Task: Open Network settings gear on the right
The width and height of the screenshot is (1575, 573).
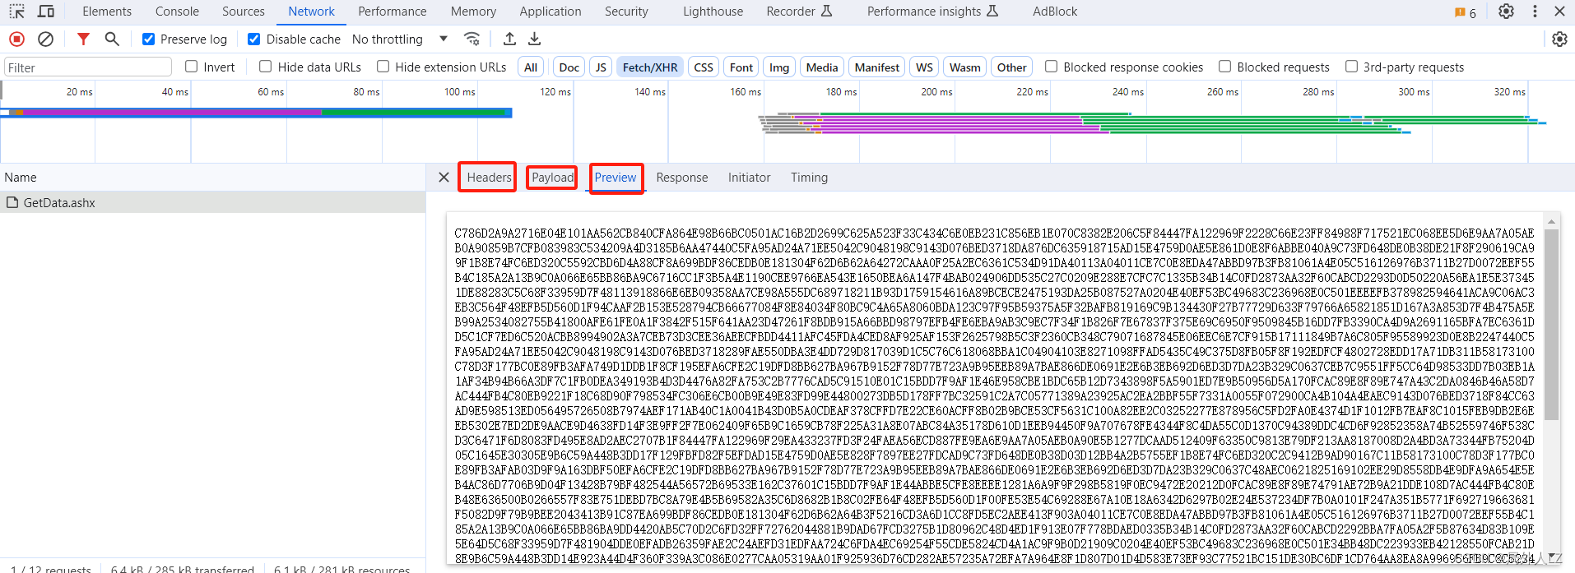Action: 1559,39
